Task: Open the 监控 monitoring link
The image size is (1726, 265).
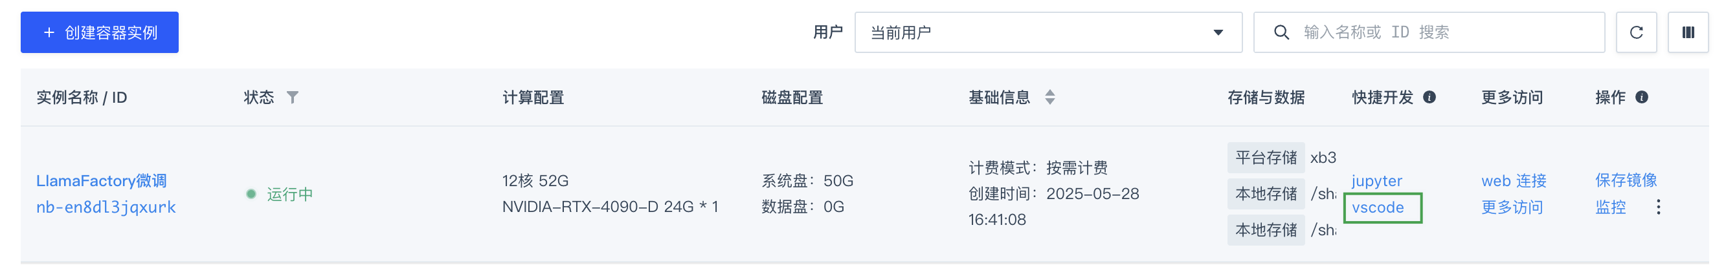Action: pos(1610,207)
